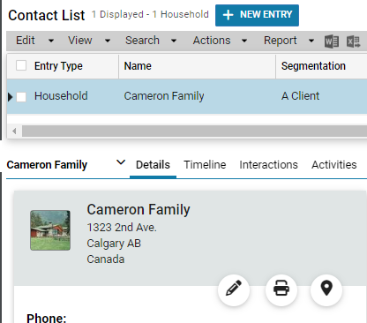Expand the Cameron Family chevron
This screenshot has height=323, width=367.
121,162
